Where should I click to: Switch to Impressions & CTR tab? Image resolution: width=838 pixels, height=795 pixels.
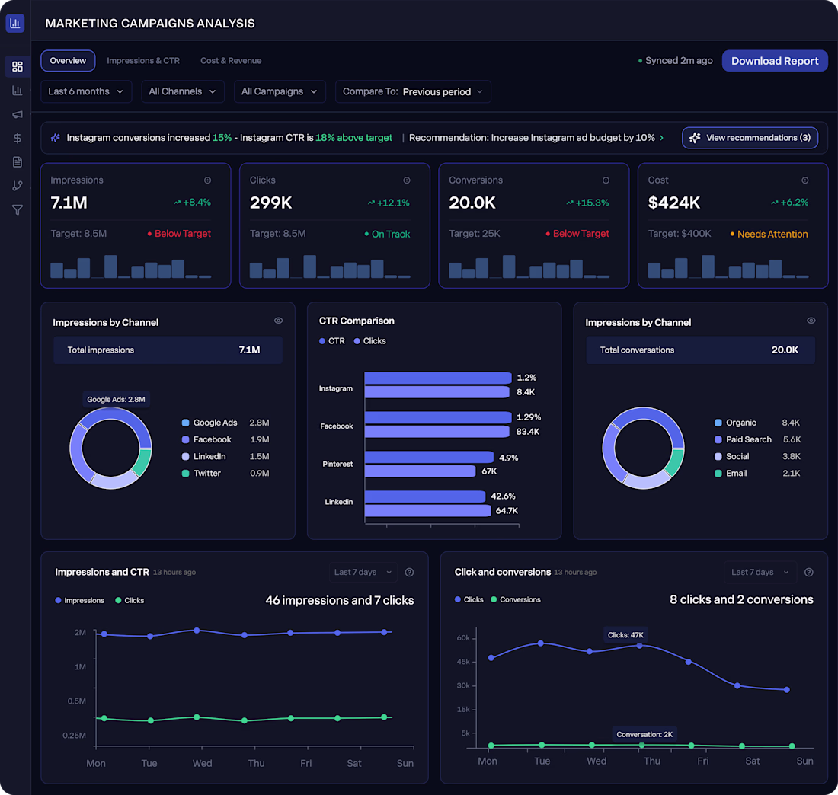point(143,61)
